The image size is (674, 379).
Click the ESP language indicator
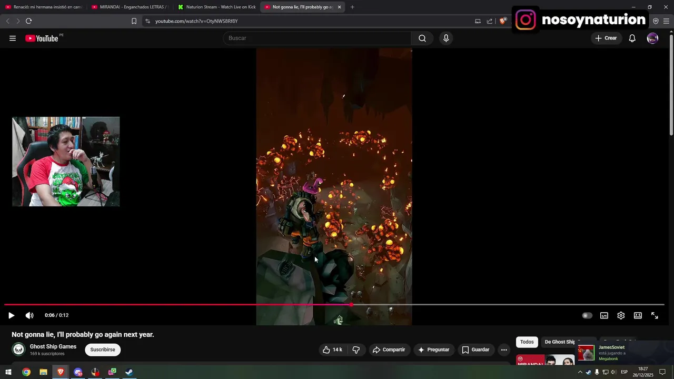pyautogui.click(x=625, y=372)
